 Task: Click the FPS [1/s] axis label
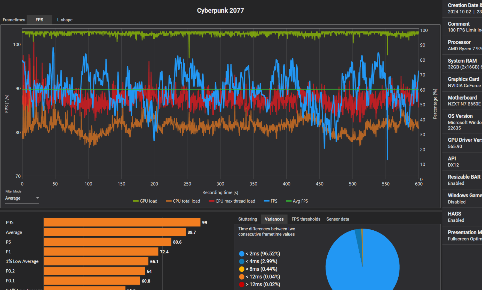click(7, 103)
